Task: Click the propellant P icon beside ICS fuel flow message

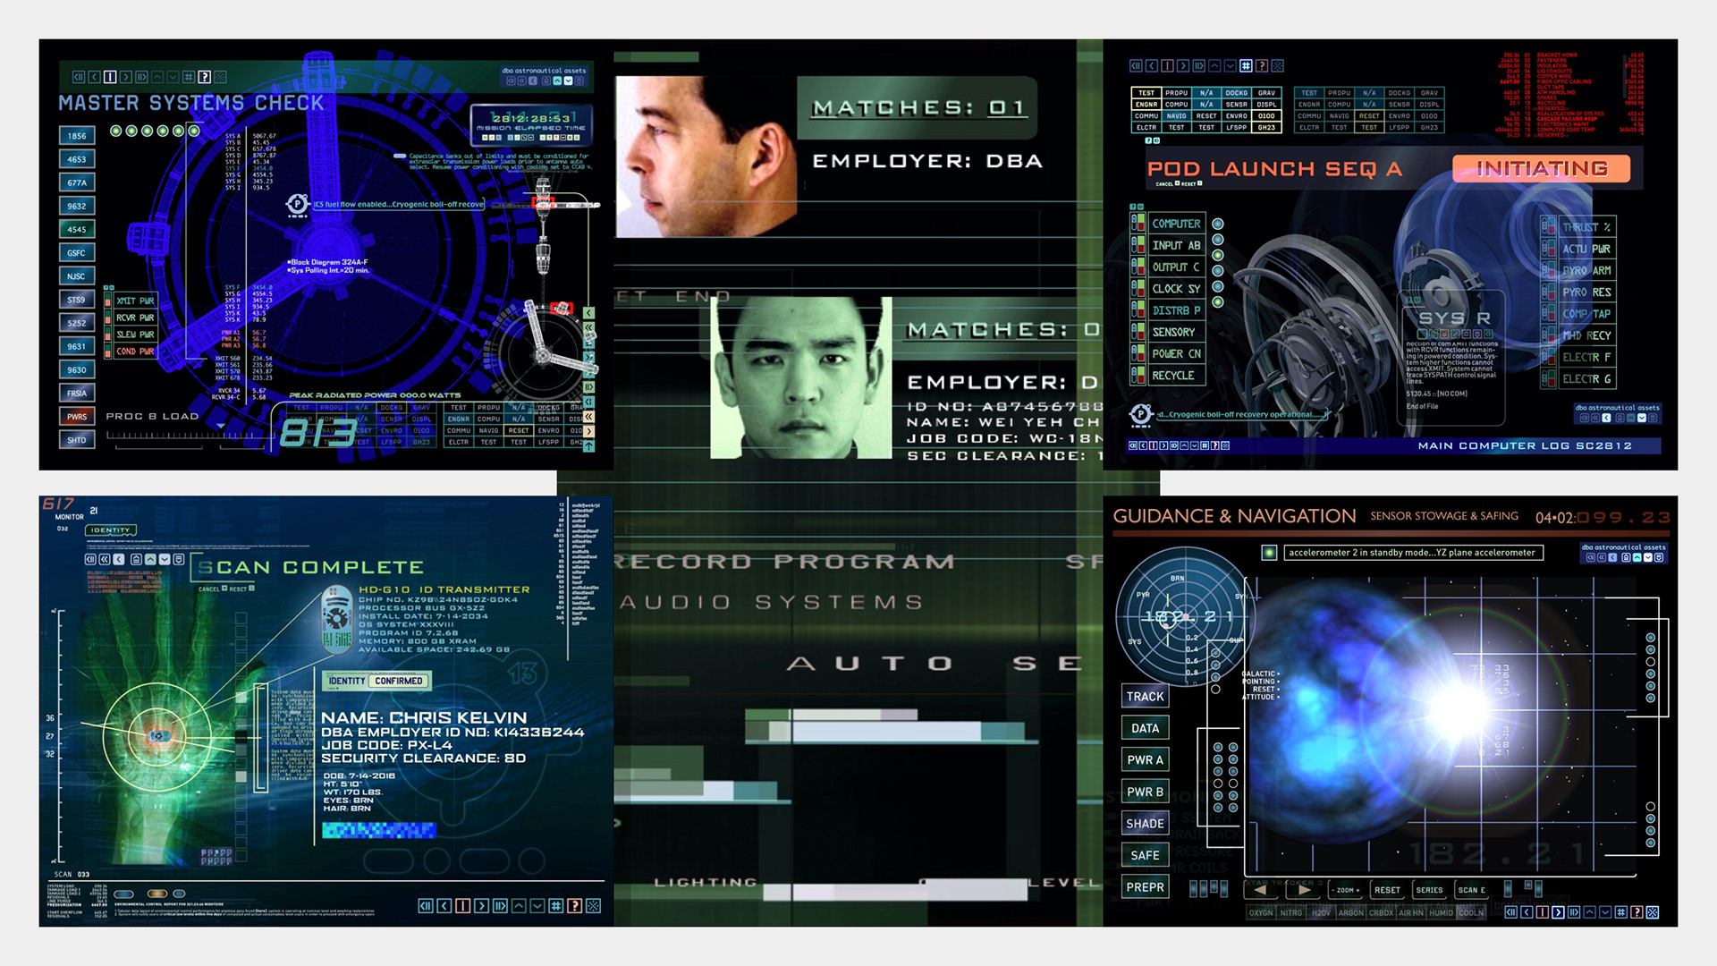Action: coord(297,205)
